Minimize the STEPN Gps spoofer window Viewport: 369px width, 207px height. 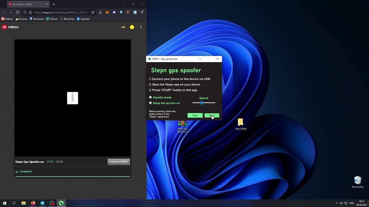tap(200, 59)
